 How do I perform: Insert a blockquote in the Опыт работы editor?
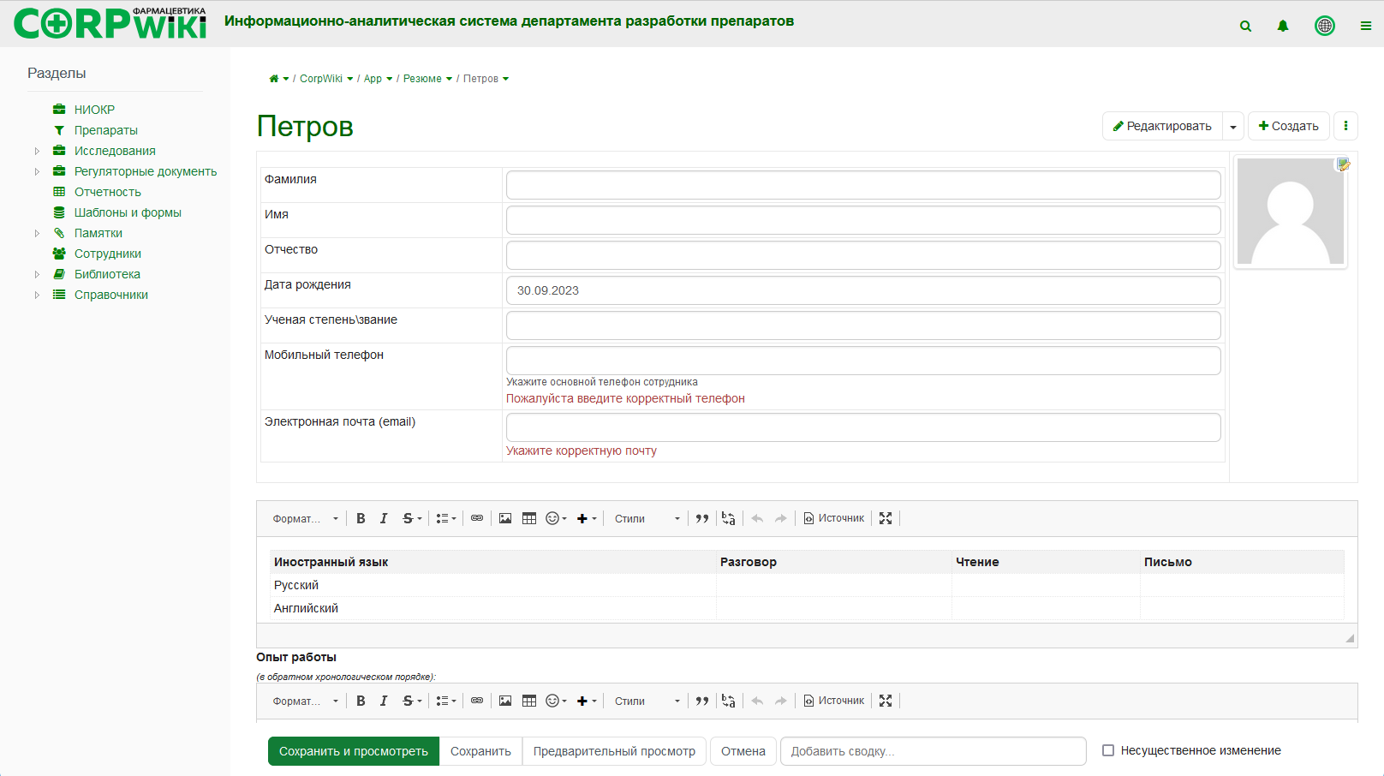point(702,701)
